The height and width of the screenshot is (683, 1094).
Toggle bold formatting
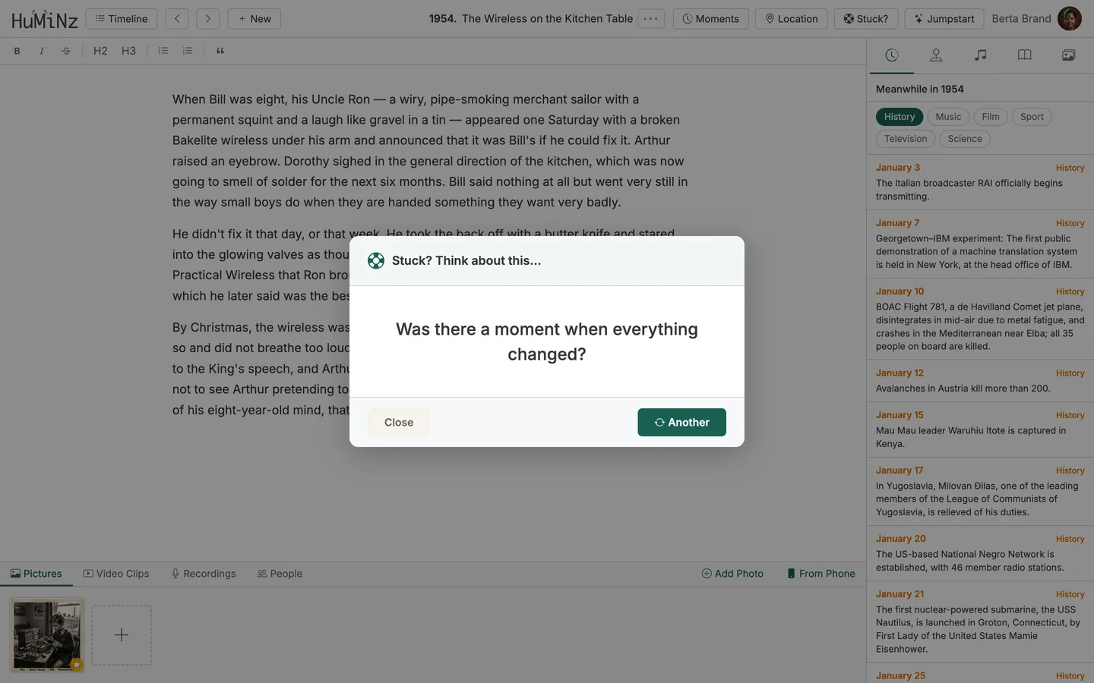(17, 51)
